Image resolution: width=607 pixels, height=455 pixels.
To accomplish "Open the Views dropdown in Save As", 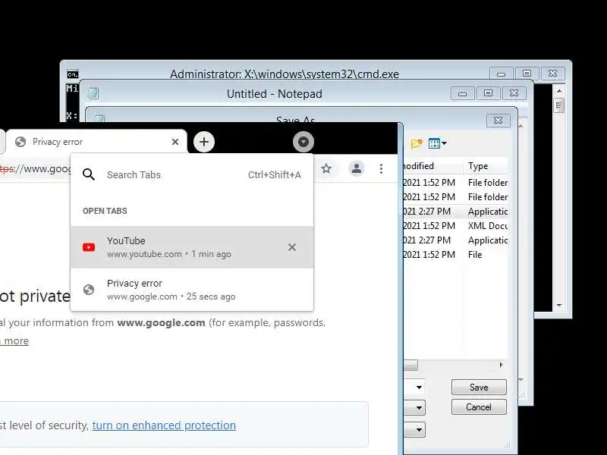I will tap(438, 143).
